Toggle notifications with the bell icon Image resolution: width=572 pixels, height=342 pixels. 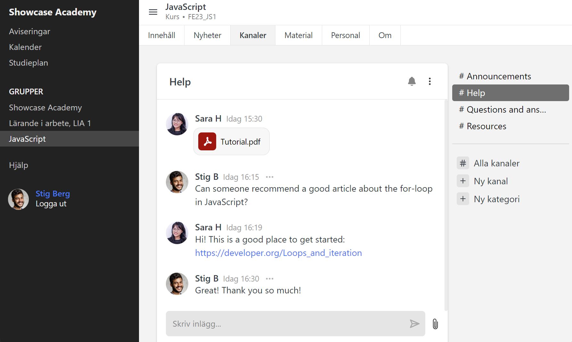412,81
